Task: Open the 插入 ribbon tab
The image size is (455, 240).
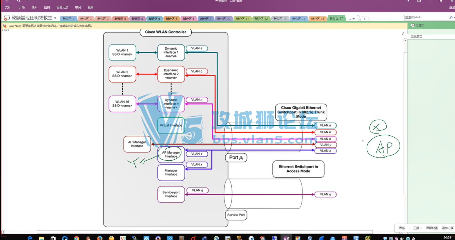Action: [x=34, y=7]
